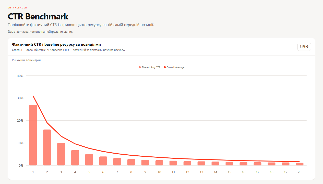323x184 pixels.
Task: Click the Overall Average red legend dot
Action: [165, 67]
